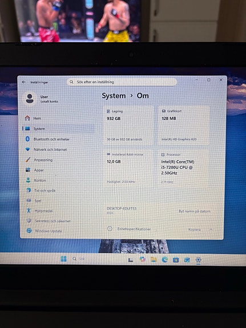Open Microsoft Store from taskbar
This screenshot has width=246, height=328.
[x=176, y=260]
